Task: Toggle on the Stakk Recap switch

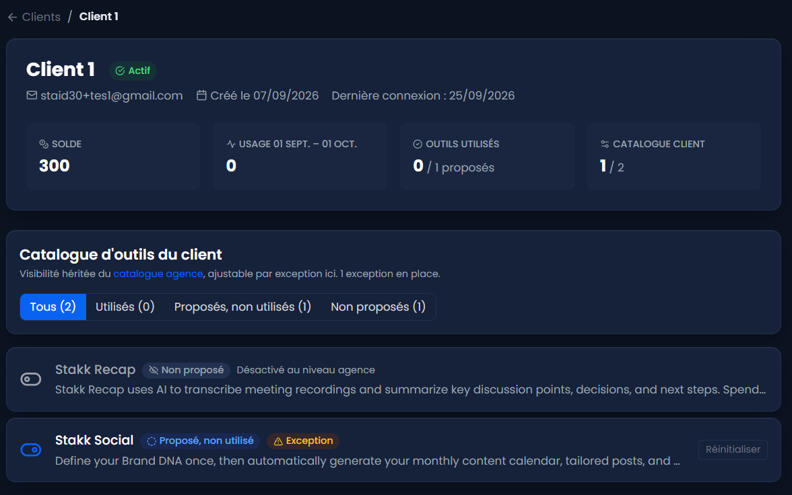Action: click(31, 379)
